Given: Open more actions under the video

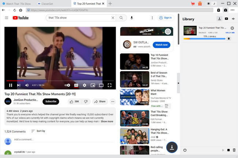Looking at the screenshot, I should pos(113,101).
